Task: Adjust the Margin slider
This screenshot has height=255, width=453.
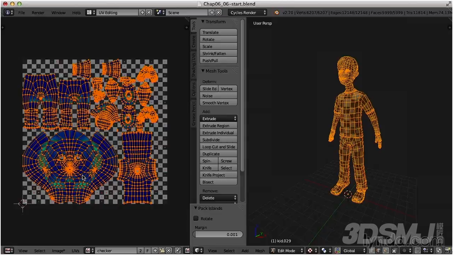Action: coord(218,234)
